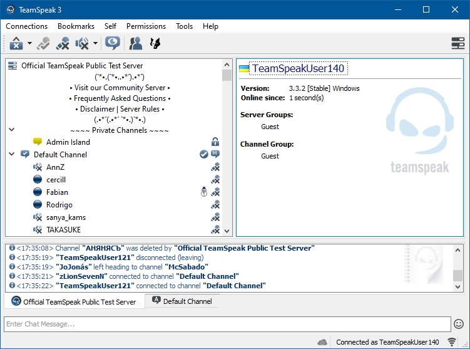The width and height of the screenshot is (470, 349).
Task: Click Frequently Asked Questions channel row
Action: point(120,98)
